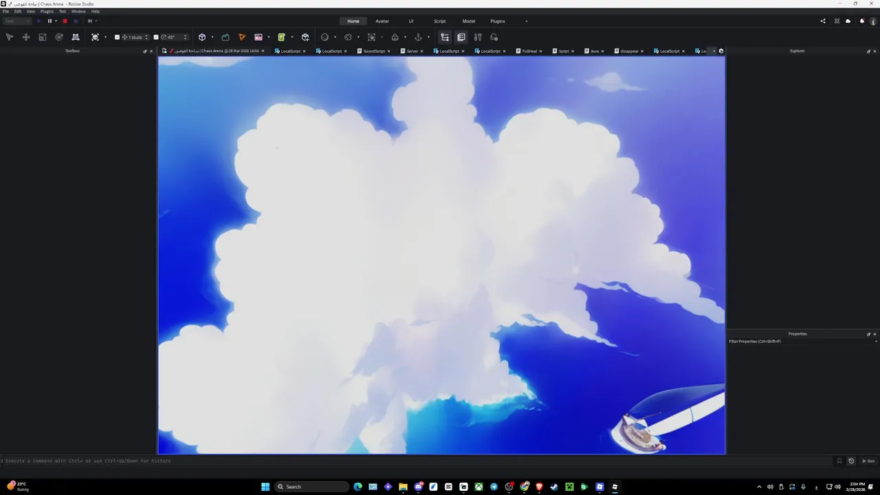
Task: Undock the Explorer panel
Action: (x=868, y=51)
